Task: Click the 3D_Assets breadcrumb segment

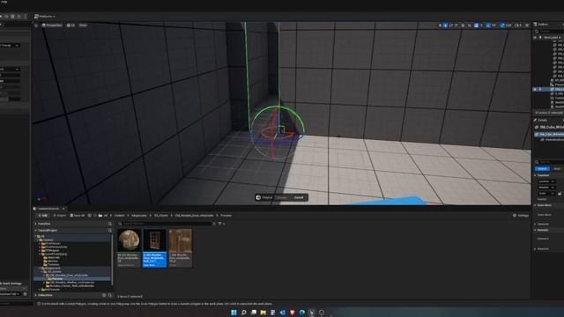Action: click(x=161, y=215)
